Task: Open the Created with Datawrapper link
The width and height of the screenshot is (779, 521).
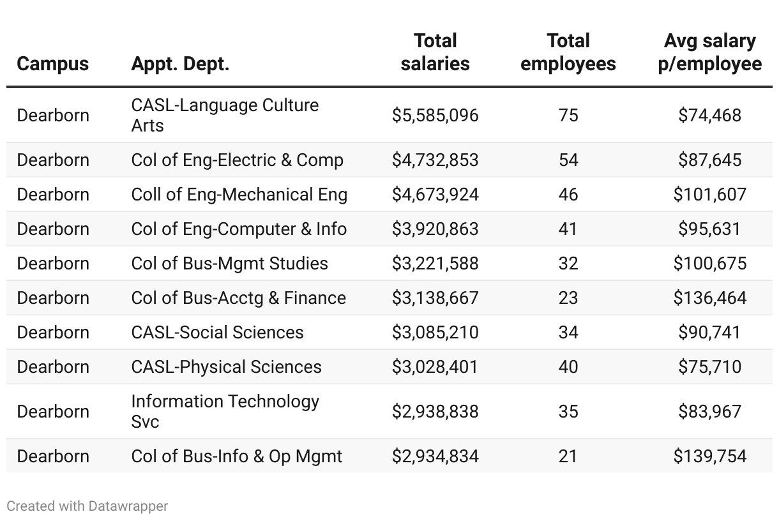Action: 87,506
